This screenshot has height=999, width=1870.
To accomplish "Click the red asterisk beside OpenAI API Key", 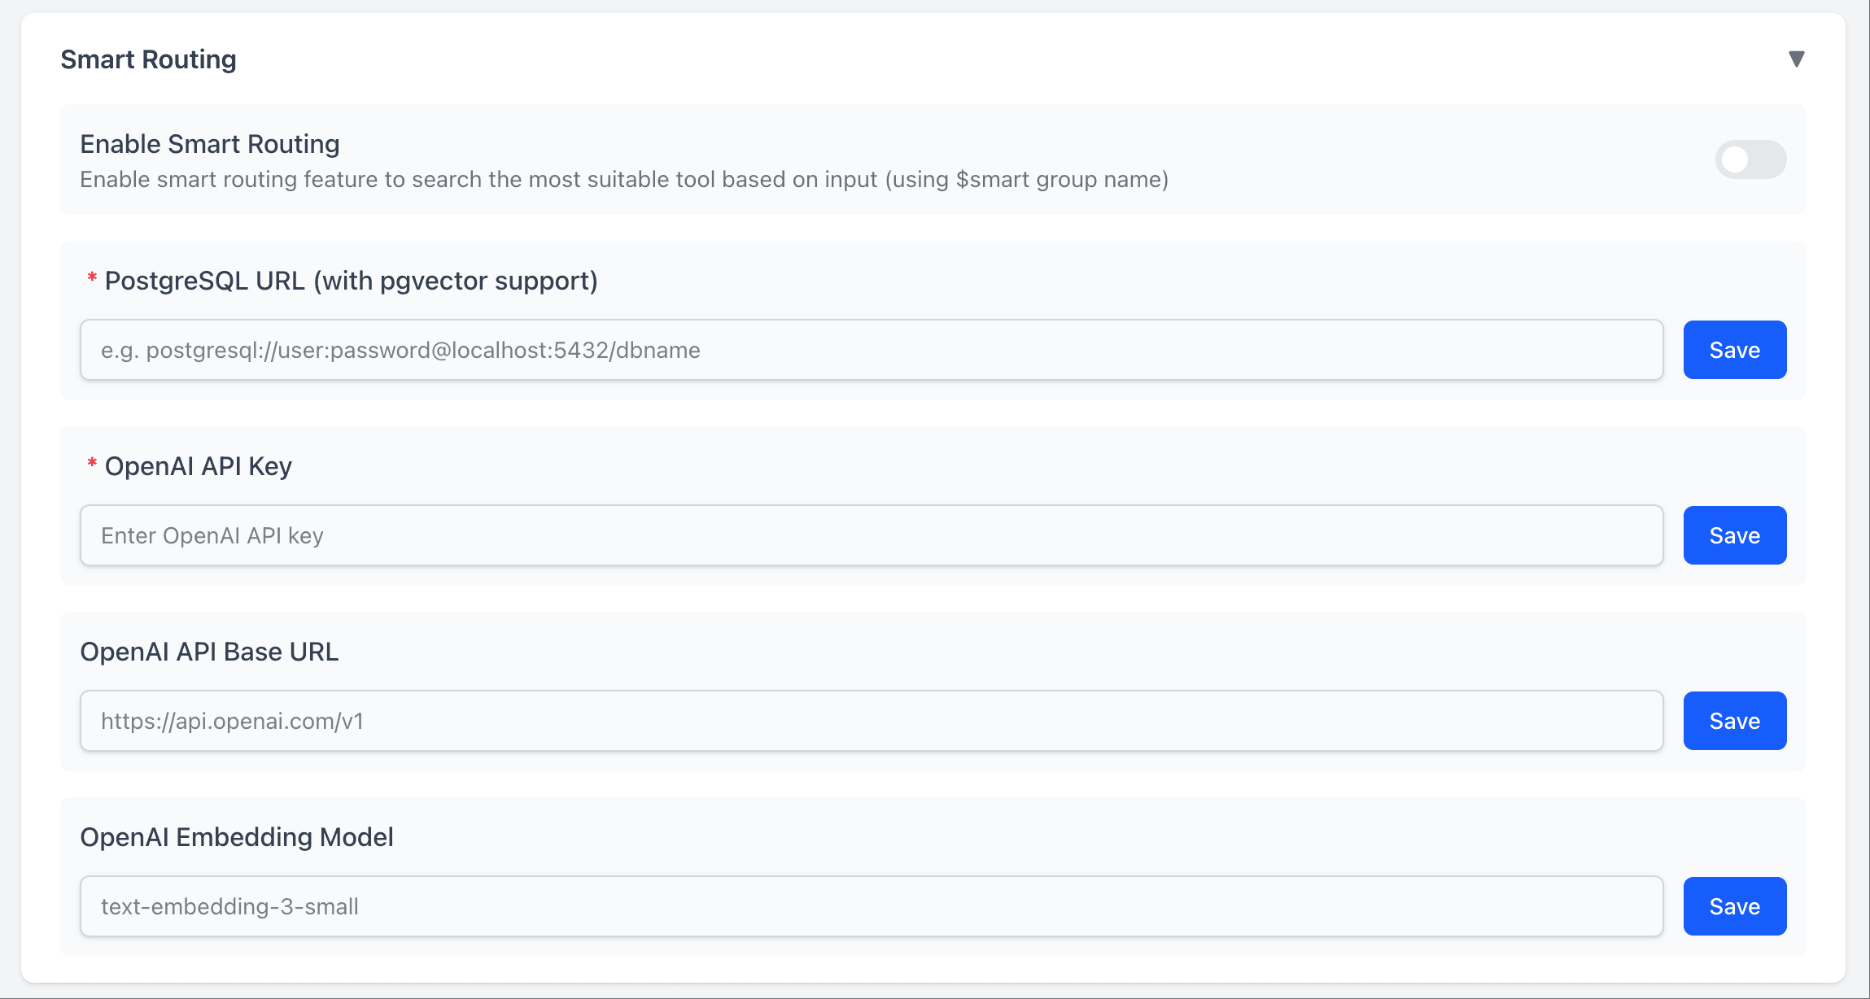I will (x=92, y=465).
